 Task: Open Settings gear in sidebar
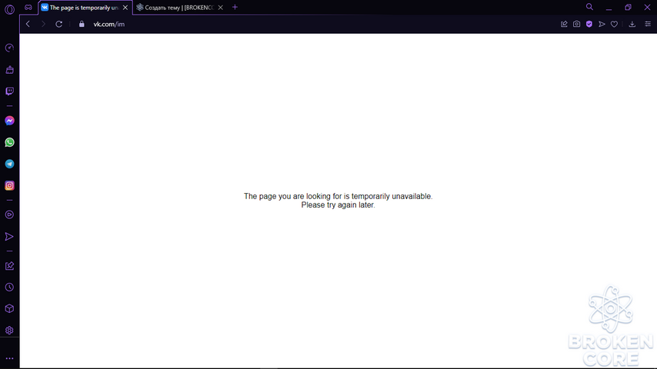tap(10, 331)
